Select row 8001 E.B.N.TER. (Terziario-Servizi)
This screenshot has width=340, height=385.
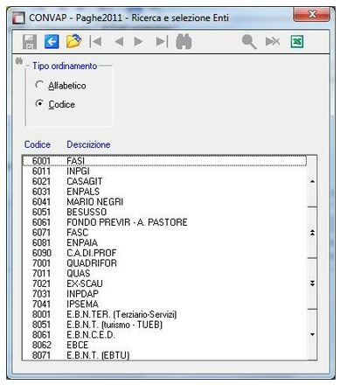tap(164, 314)
